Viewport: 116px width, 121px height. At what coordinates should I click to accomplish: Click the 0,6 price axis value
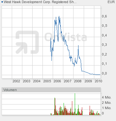click(x=104, y=16)
